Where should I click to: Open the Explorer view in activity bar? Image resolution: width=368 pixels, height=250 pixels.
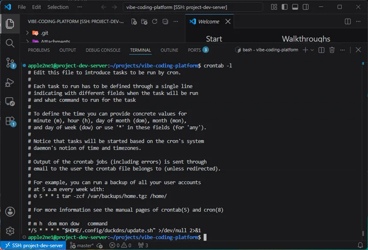pos(10,24)
